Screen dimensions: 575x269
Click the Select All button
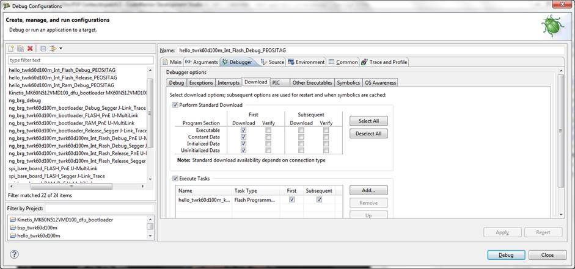pyautogui.click(x=368, y=121)
